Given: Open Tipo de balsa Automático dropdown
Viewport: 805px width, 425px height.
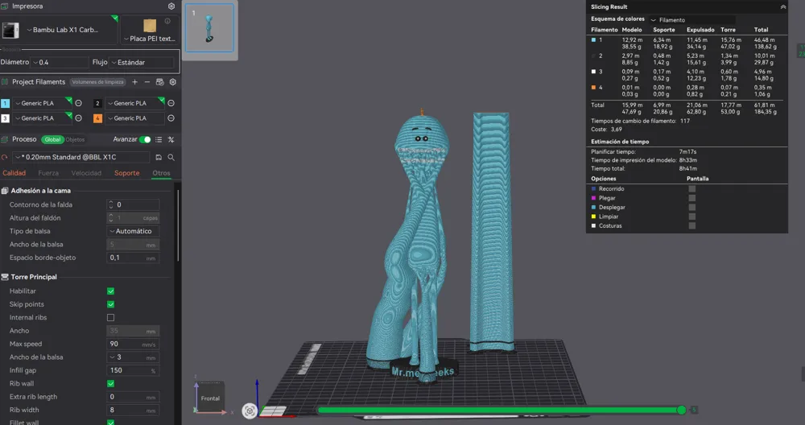Looking at the screenshot, I should (133, 231).
